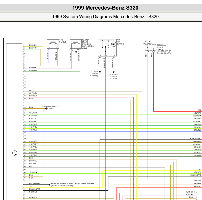Screen dimensions: 202x200
Task: Click pin 17 'WHT' wire label
Action: click(x=31, y=90)
